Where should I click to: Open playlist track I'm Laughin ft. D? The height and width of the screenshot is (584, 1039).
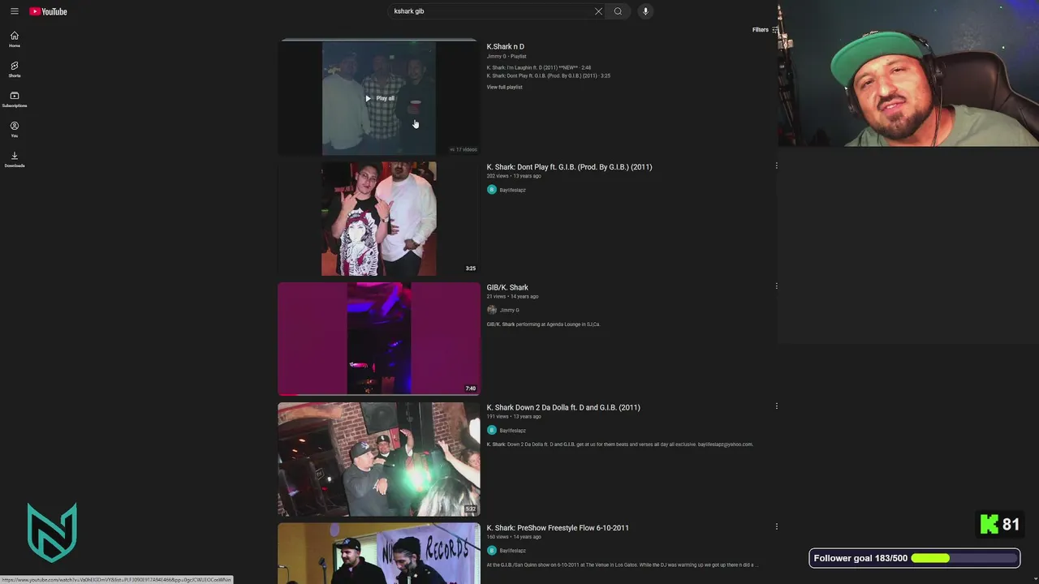point(538,67)
